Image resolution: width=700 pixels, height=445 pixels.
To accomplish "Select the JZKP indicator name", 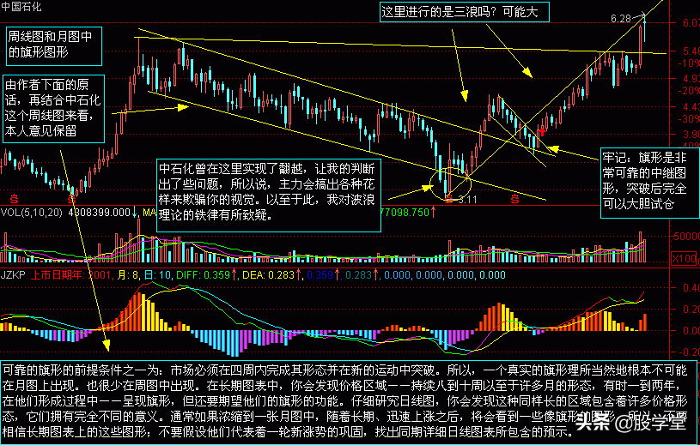I will (x=15, y=275).
